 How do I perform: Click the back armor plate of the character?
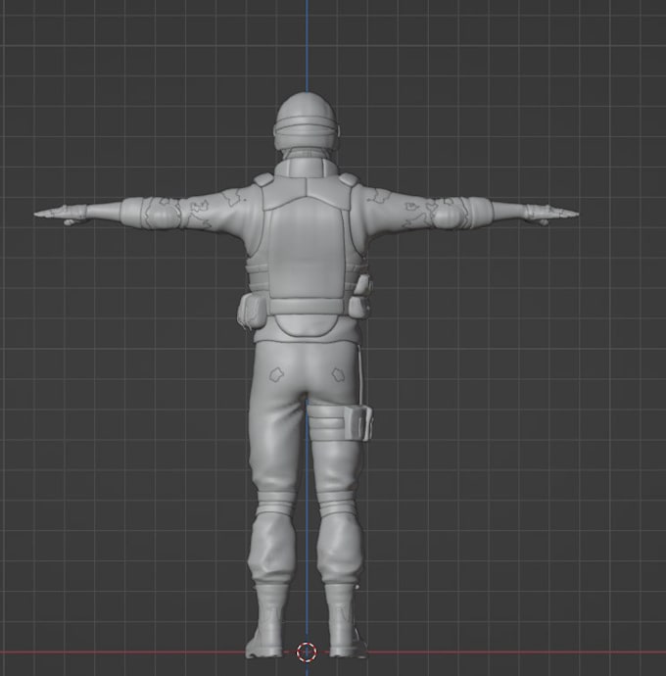pyautogui.click(x=307, y=248)
